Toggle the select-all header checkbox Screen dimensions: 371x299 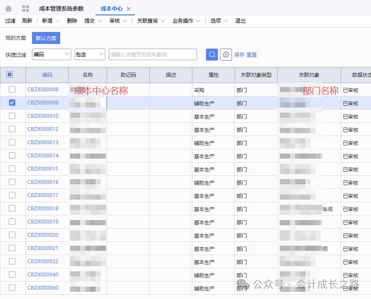point(10,75)
